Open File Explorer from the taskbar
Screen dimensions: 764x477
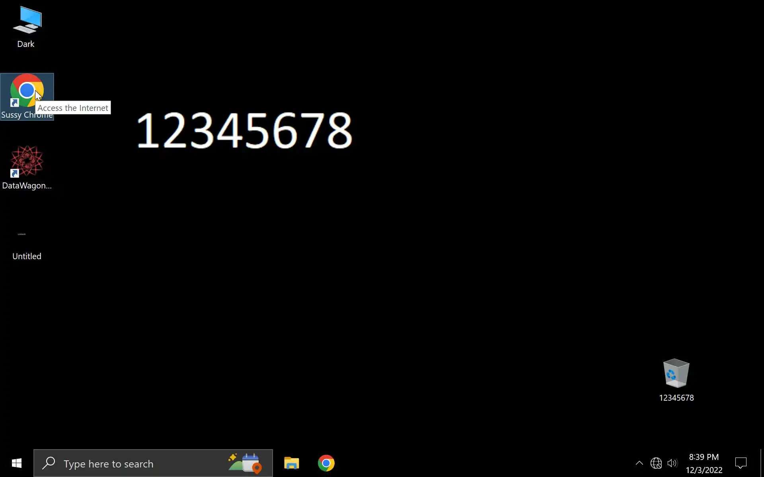coord(291,463)
